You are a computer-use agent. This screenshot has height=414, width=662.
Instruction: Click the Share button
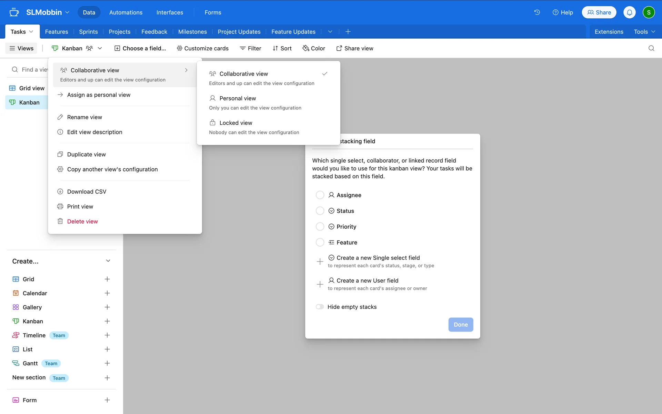coord(599,12)
